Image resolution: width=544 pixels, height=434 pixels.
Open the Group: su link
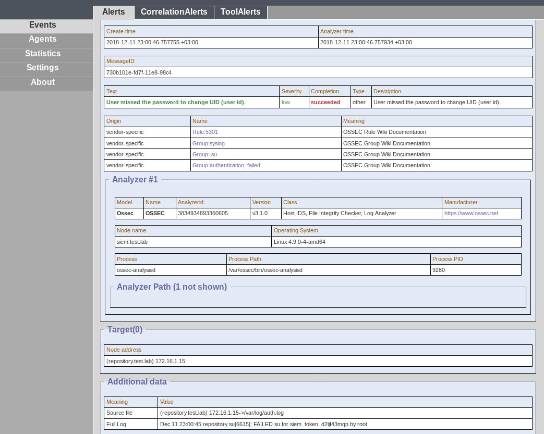(204, 154)
